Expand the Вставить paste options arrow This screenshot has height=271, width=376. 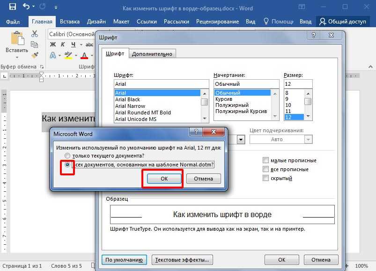17,56
